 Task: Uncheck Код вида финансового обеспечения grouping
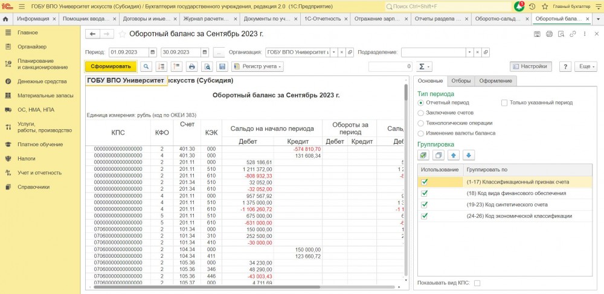click(x=425, y=193)
